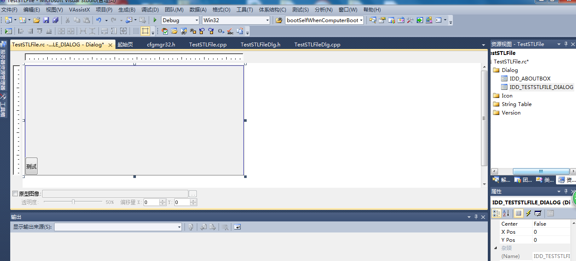The image size is (576, 261).
Task: Click the 工具箱 side tab on the left edge
Action: 3,105
